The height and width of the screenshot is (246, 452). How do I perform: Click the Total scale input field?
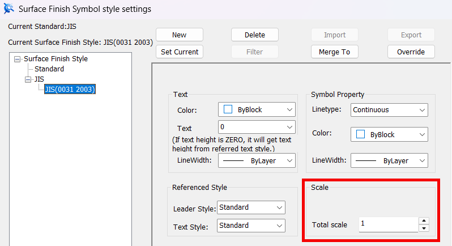389,224
